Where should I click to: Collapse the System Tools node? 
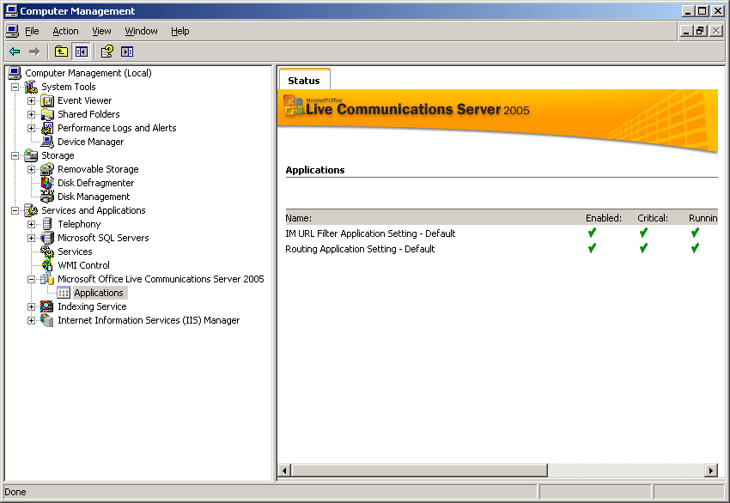tap(15, 87)
